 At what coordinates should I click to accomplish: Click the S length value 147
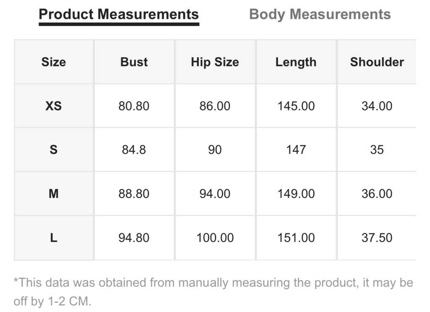point(296,150)
